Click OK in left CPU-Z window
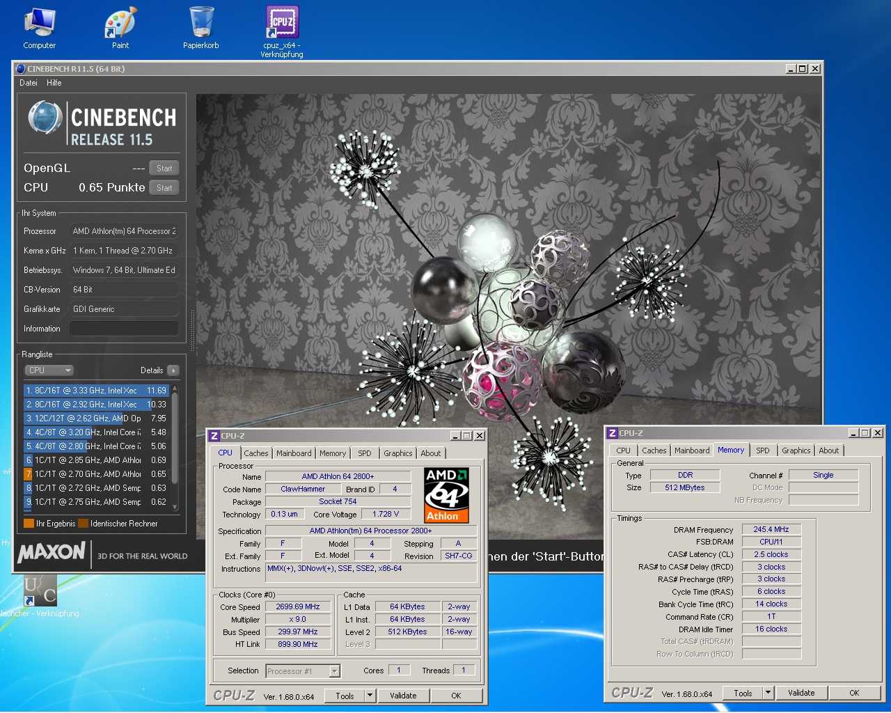Image resolution: width=891 pixels, height=713 pixels. pyautogui.click(x=456, y=696)
